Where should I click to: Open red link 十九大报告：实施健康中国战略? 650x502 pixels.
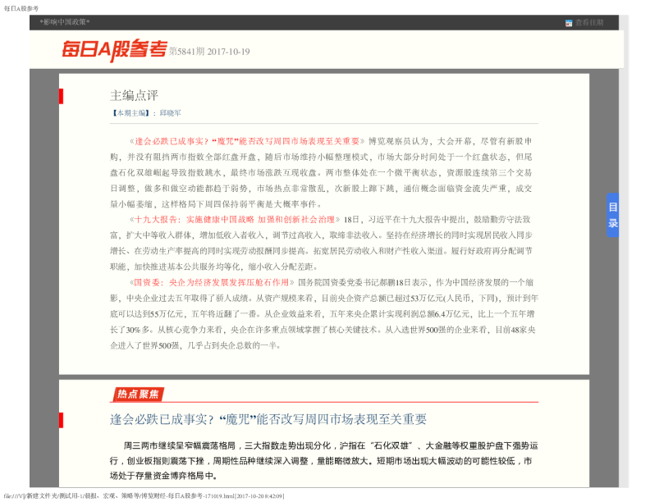pos(235,220)
